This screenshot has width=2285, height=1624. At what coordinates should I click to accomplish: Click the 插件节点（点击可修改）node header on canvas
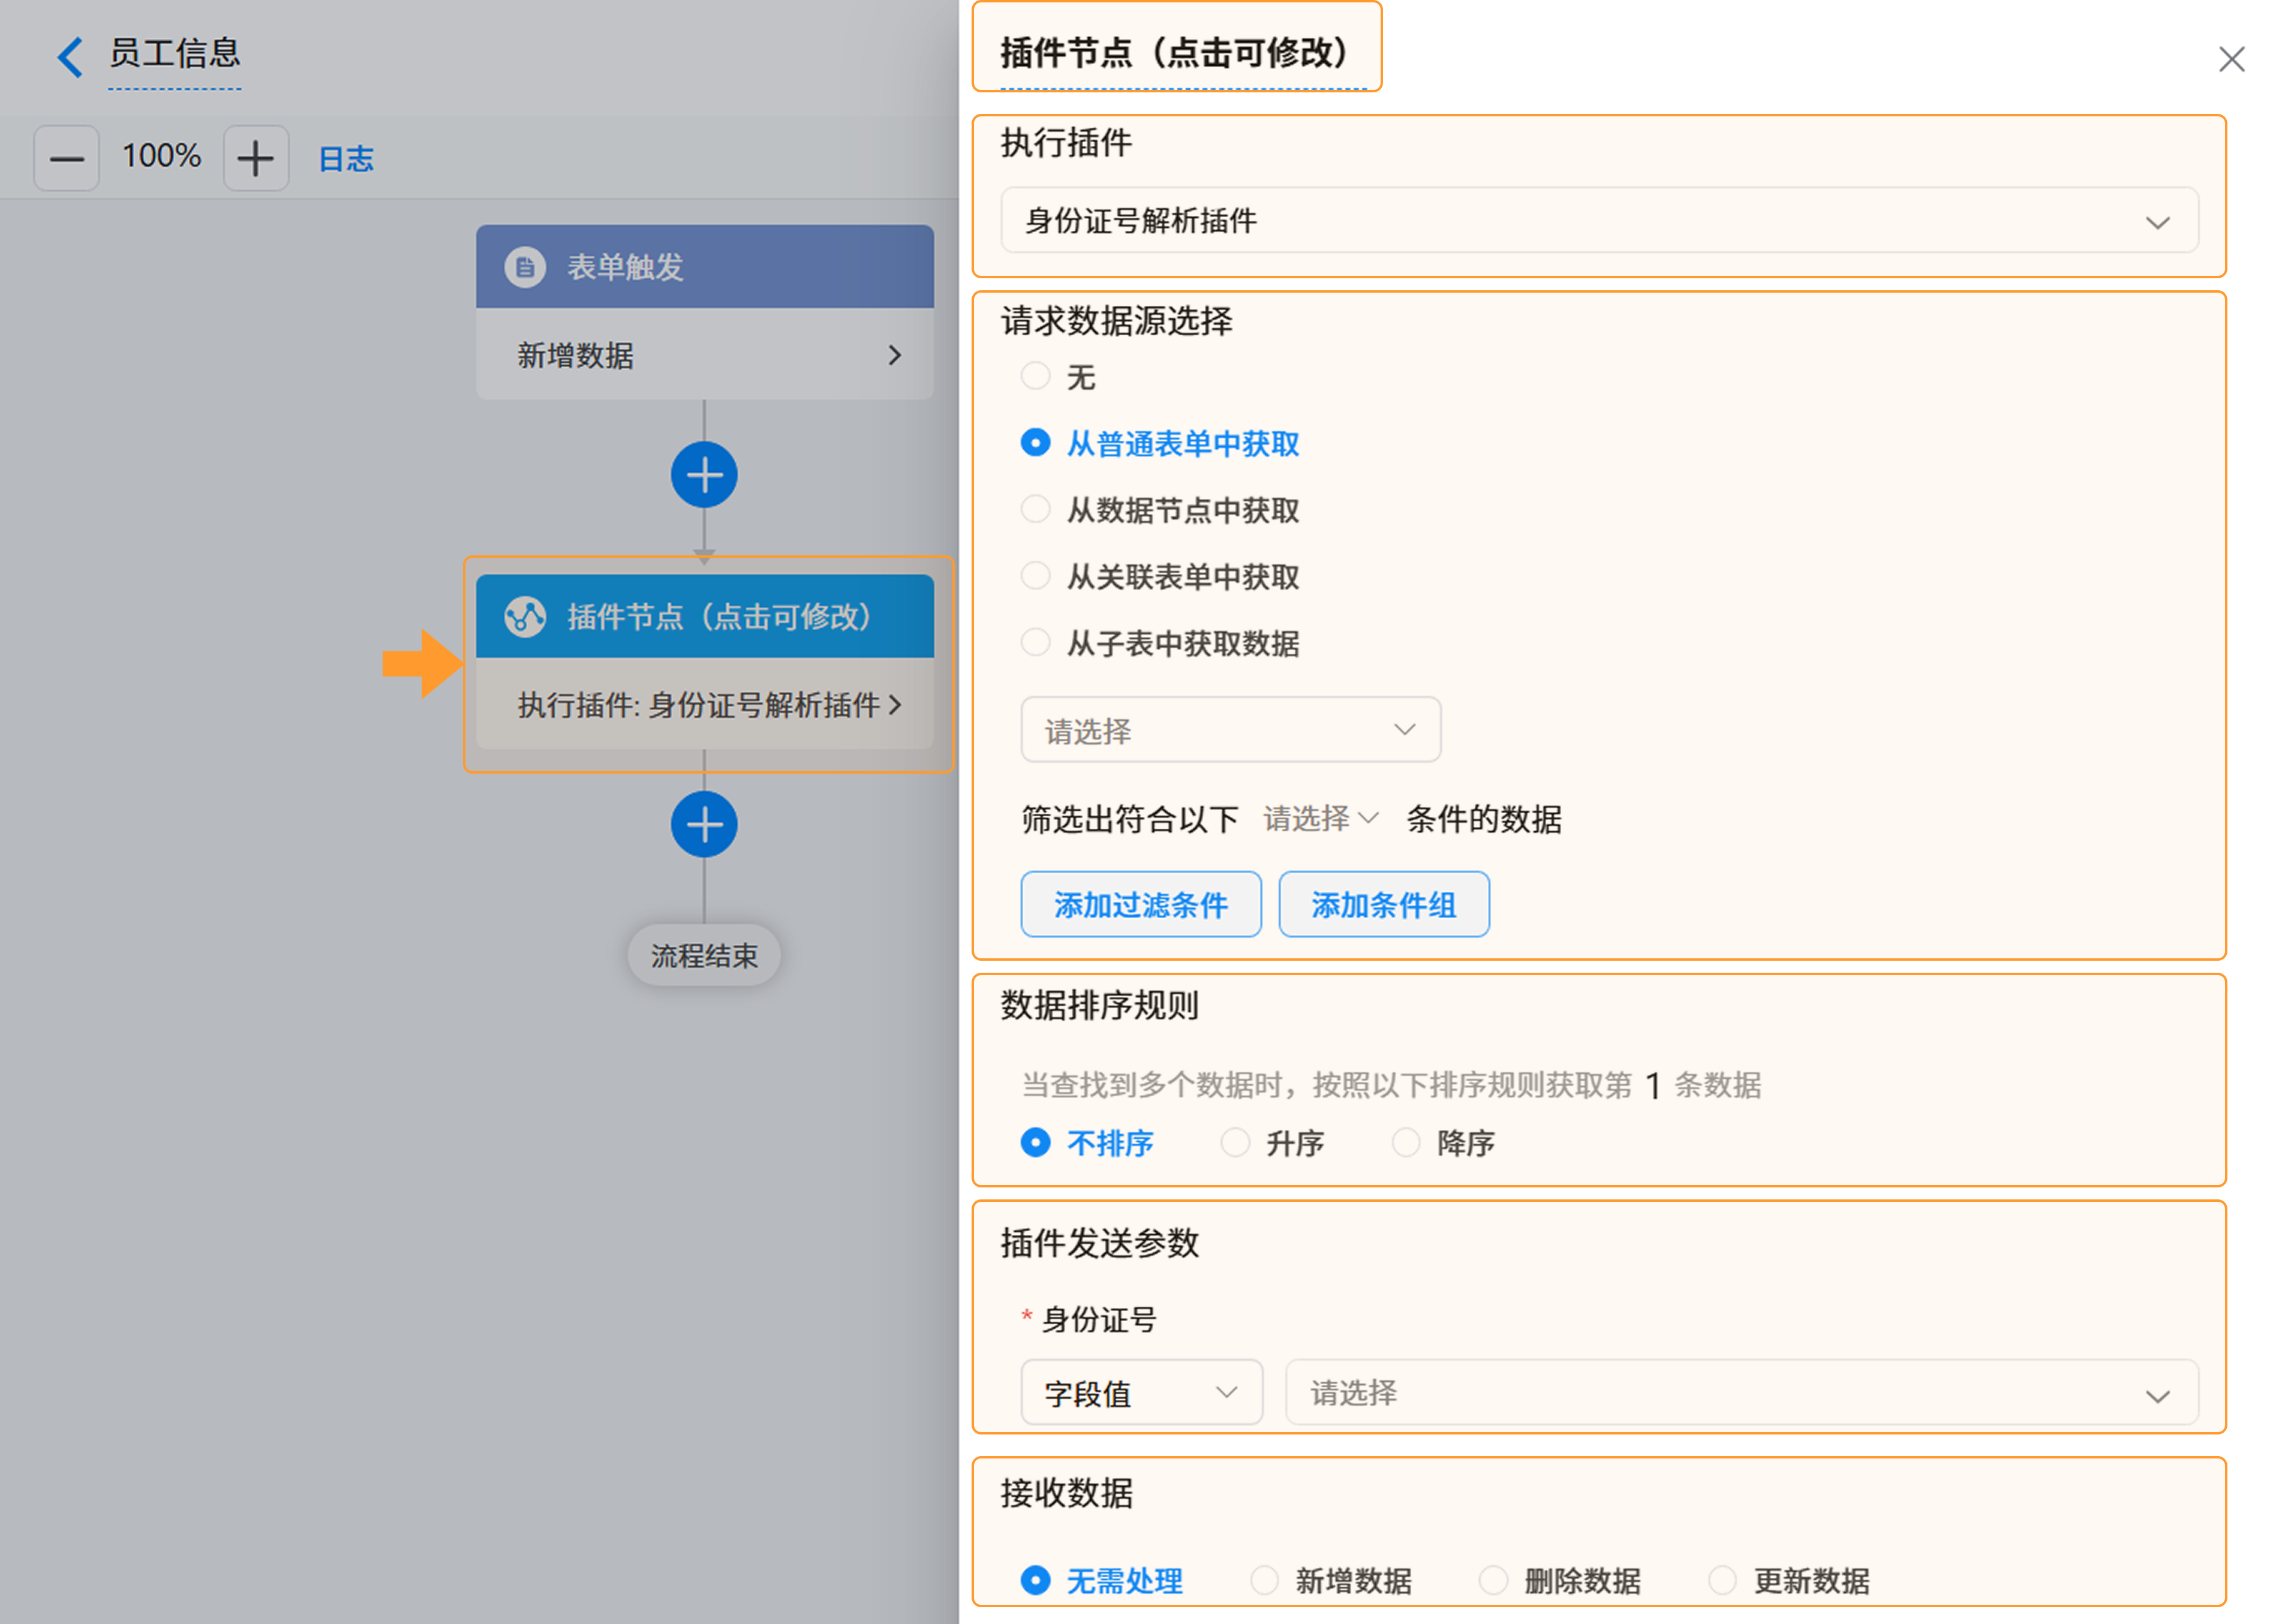704,616
